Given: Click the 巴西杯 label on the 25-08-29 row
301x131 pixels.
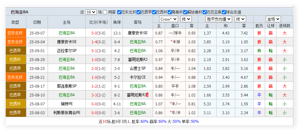Looking at the screenshot, I should (15, 59).
